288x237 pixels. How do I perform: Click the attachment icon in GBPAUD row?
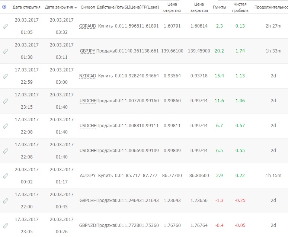click(6, 26)
